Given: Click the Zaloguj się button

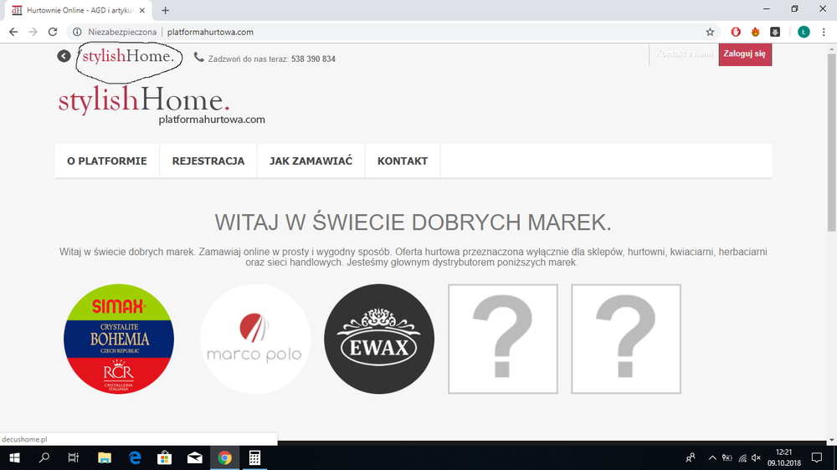Looking at the screenshot, I should (745, 54).
